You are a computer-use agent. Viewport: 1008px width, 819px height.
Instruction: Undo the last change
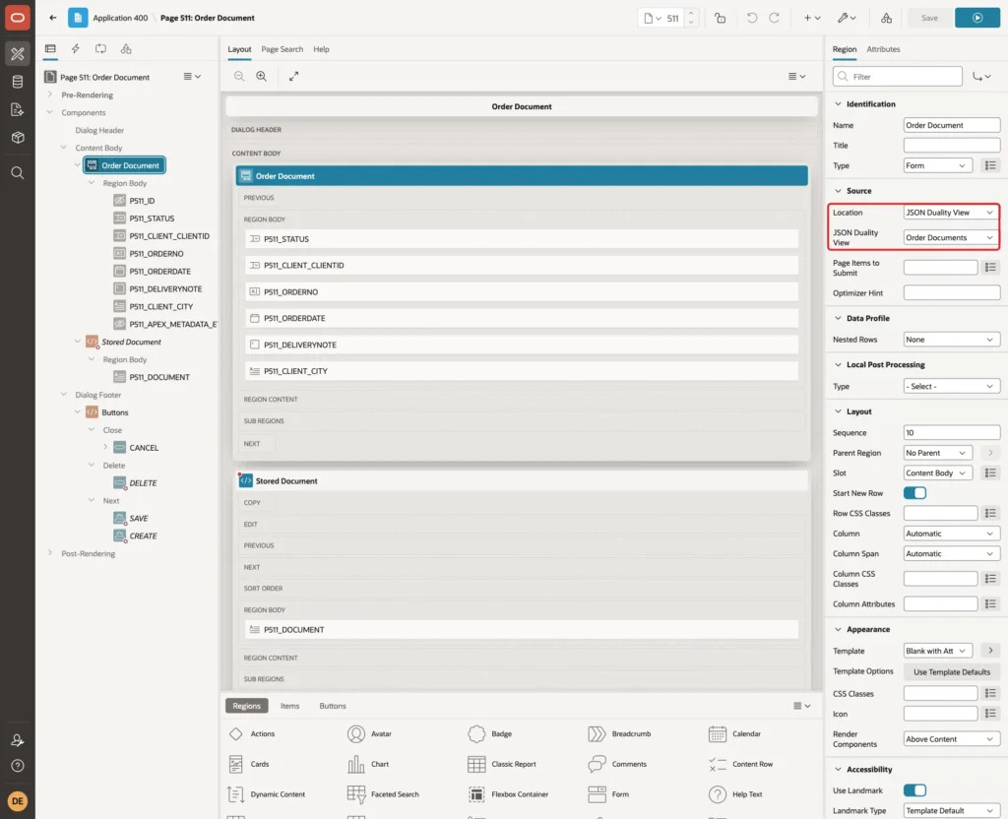(x=751, y=18)
